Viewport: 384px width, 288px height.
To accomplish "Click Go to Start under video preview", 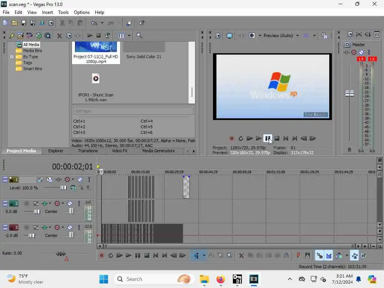I will [285, 139].
